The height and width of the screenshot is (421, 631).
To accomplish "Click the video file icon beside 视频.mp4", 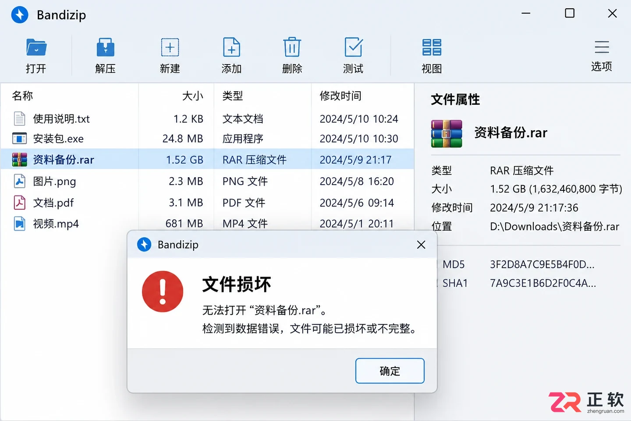I will click(20, 224).
